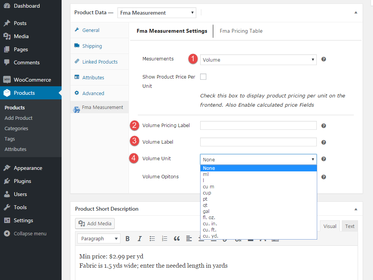This screenshot has width=373, height=280.
Task: Open the Paragraph format dropdown
Action: pyautogui.click(x=99, y=238)
